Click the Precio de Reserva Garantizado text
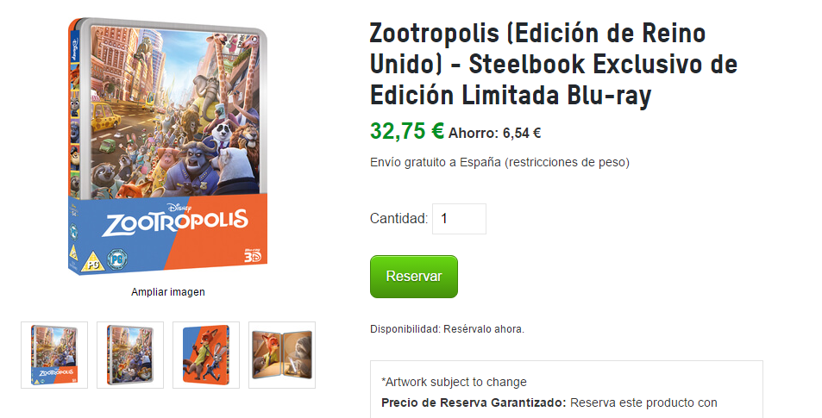 coord(474,402)
